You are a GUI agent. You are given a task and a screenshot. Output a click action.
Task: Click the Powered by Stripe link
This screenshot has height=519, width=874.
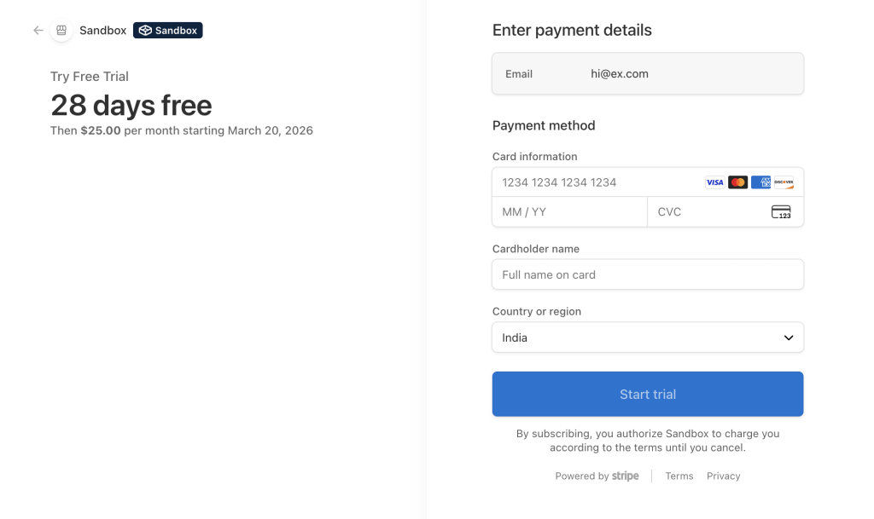597,476
